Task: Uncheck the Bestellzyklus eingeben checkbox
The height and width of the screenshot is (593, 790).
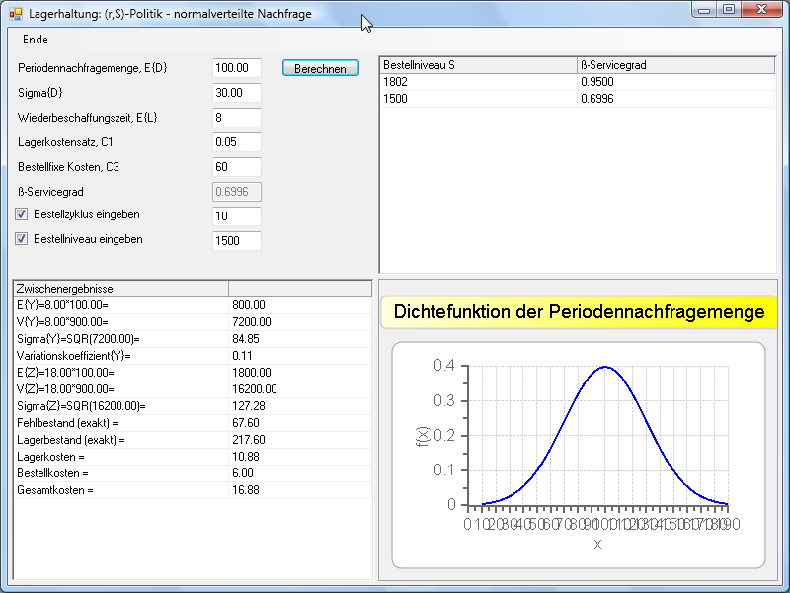Action: pos(22,214)
